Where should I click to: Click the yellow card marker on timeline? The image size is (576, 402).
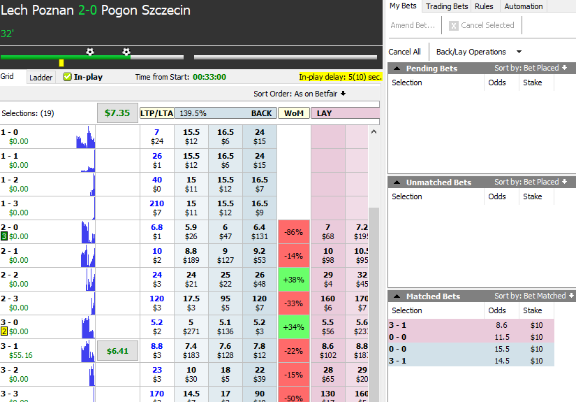click(61, 63)
